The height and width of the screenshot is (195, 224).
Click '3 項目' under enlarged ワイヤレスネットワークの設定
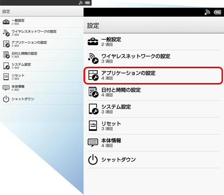(x=107, y=61)
